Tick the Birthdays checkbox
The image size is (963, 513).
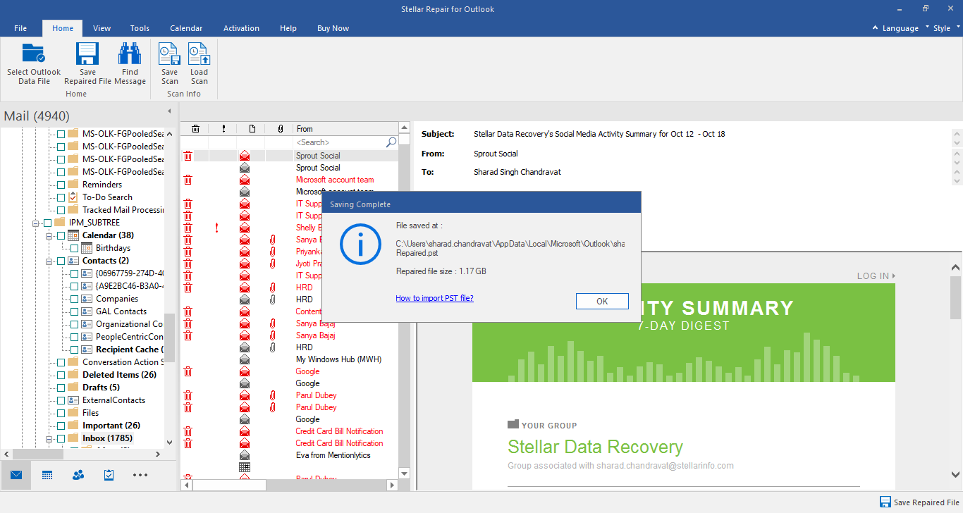74,248
